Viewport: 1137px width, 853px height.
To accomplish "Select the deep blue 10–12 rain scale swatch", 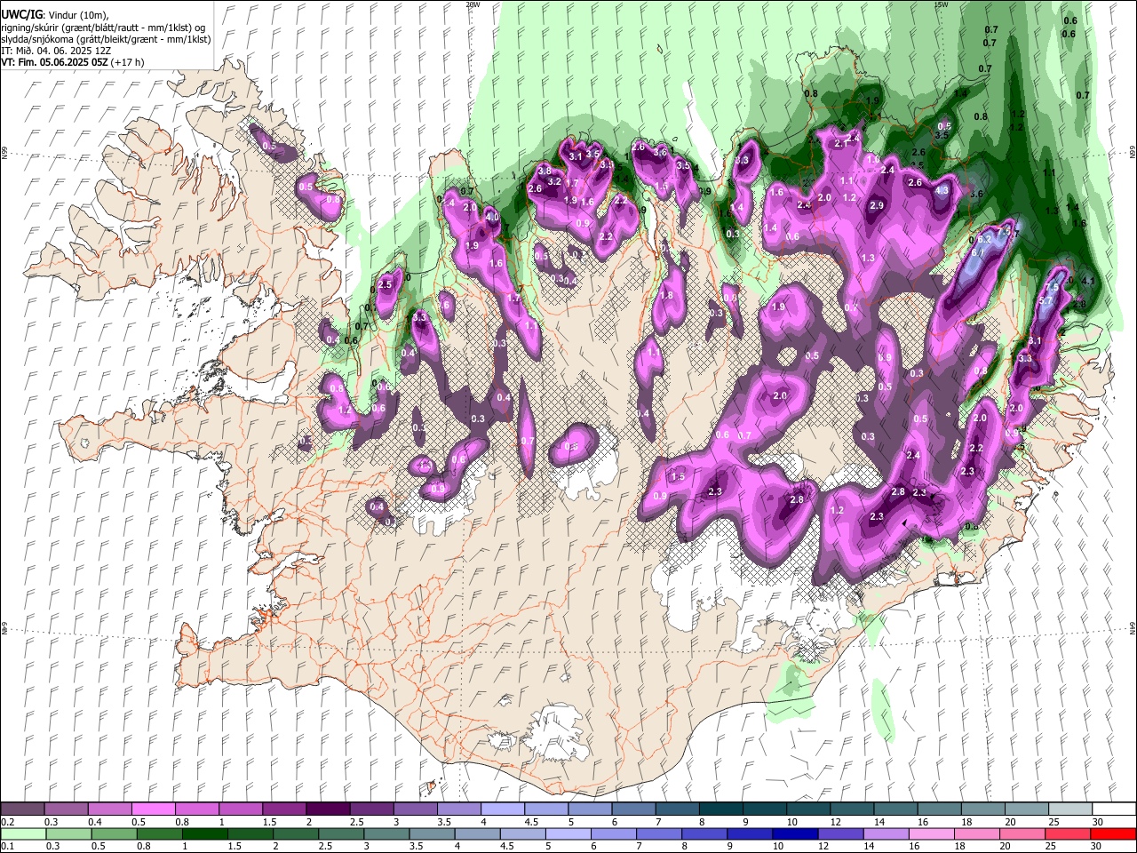I will pos(795,833).
